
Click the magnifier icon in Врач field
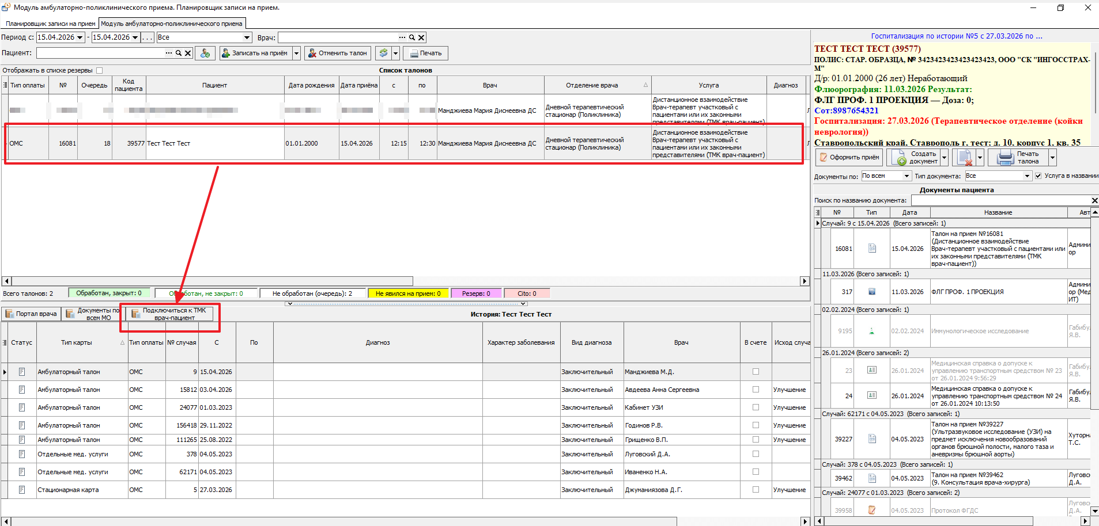coord(412,37)
